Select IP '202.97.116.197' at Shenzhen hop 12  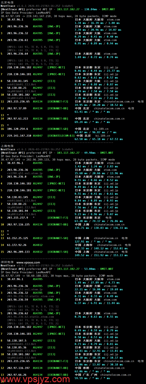19,368
